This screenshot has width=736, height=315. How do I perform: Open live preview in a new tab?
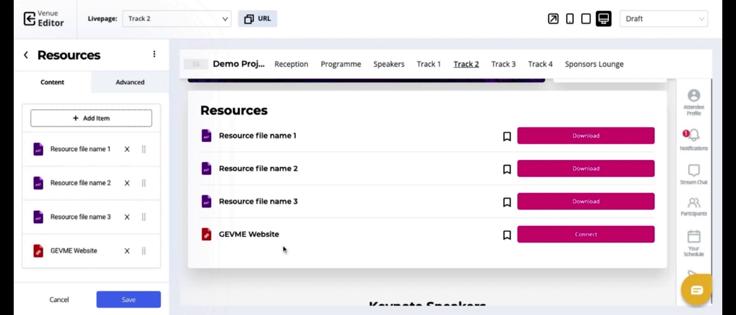[x=553, y=18]
